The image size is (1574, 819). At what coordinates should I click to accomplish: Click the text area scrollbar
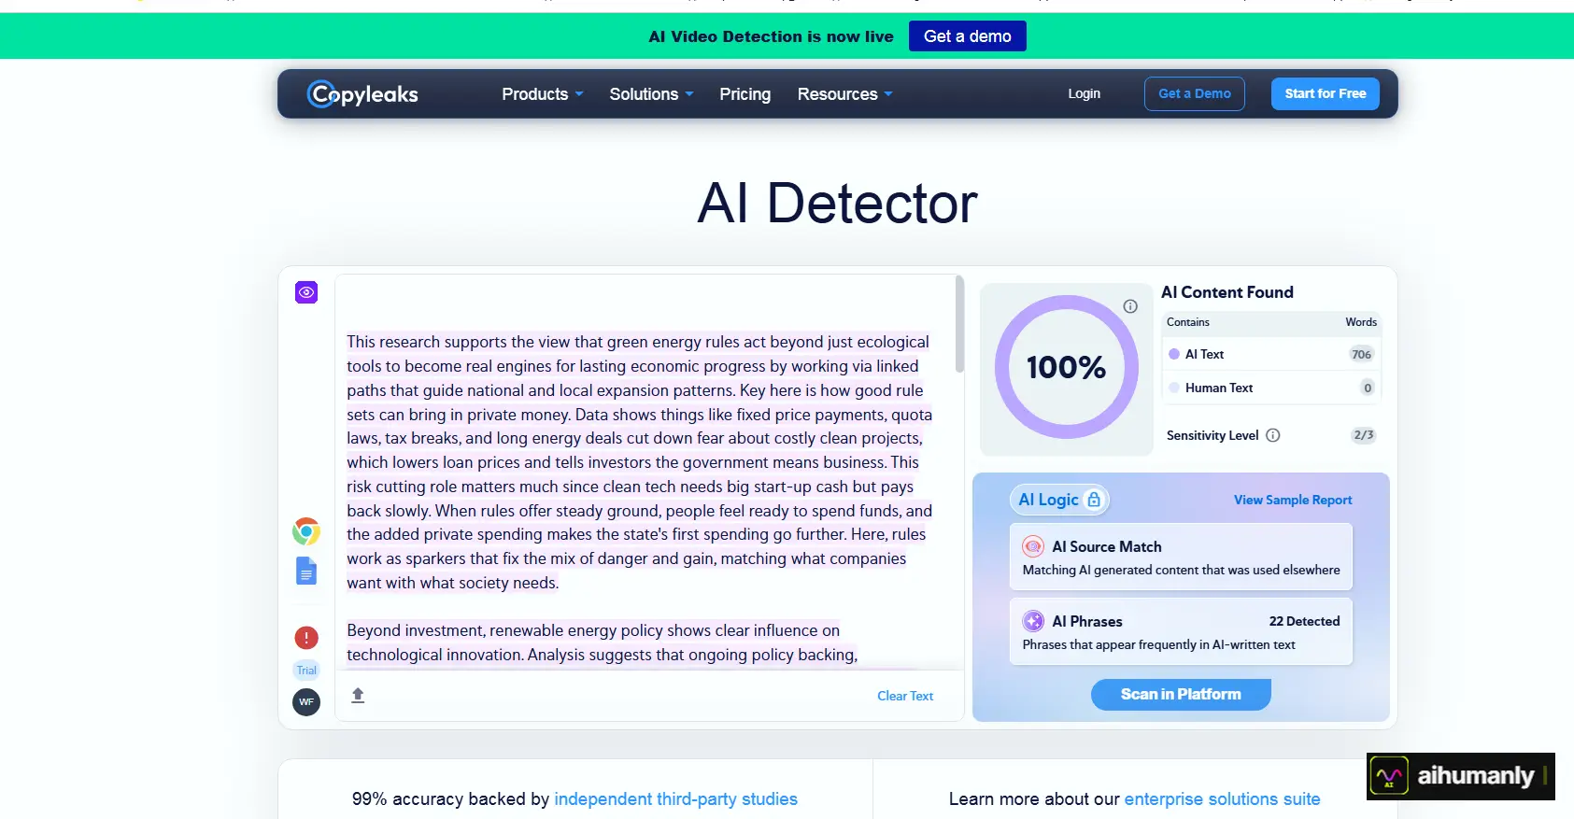pos(959,325)
